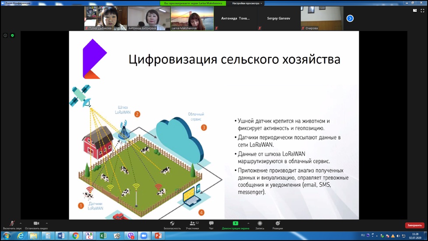
Task: Click the green encryption shield icon
Action: [x=12, y=35]
